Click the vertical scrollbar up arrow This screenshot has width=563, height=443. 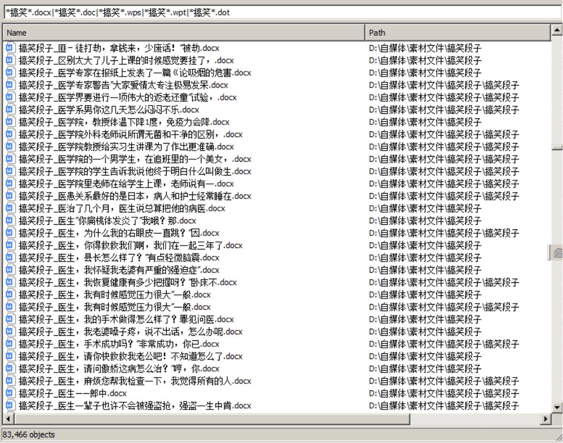click(557, 29)
